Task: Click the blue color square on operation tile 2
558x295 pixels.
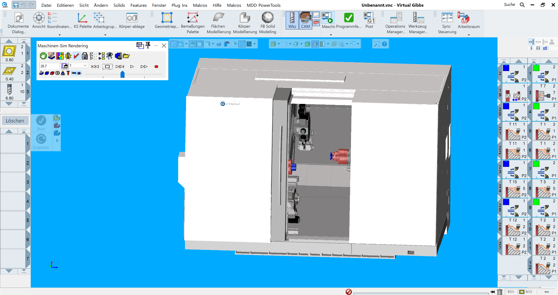Action: [506, 68]
